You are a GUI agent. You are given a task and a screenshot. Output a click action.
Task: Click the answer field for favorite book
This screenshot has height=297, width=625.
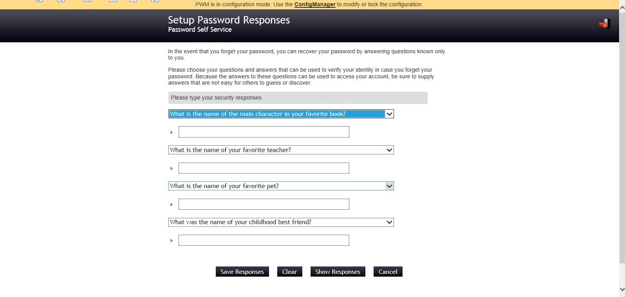point(264,132)
